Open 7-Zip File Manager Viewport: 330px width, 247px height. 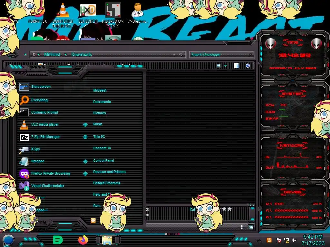click(x=40, y=137)
